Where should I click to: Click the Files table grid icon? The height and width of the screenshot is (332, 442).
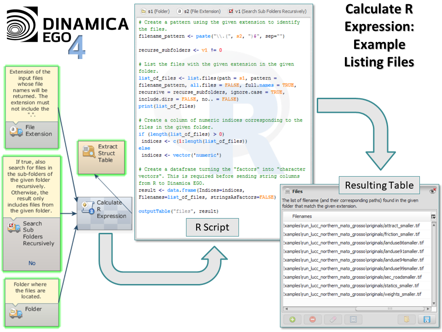point(287,191)
